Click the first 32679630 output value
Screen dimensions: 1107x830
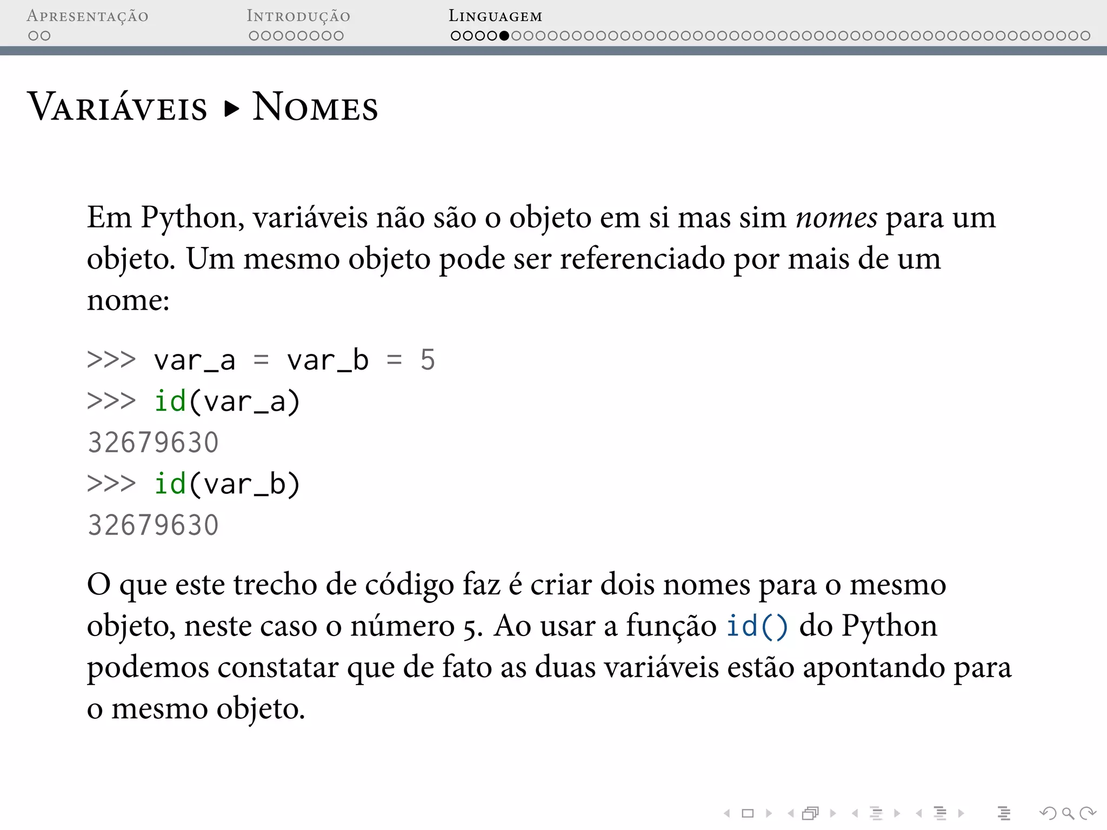click(153, 443)
